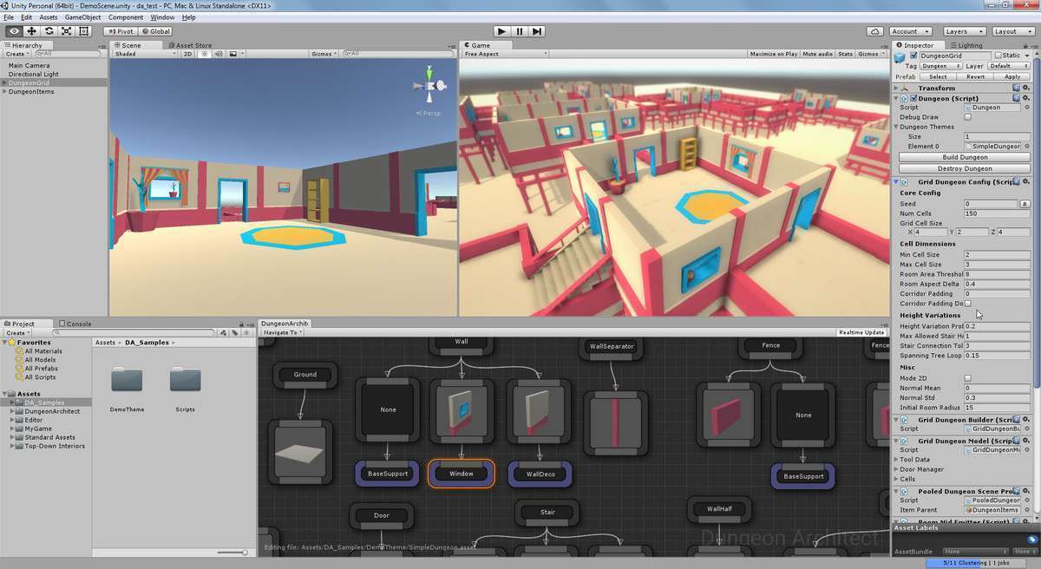1041x569 pixels.
Task: Switch to the Lighting tab
Action: pyautogui.click(x=966, y=45)
